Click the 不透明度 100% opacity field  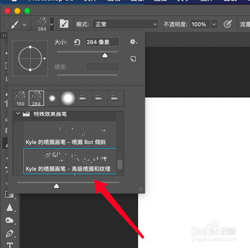coord(200,24)
